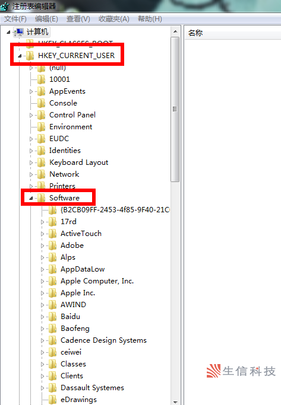This screenshot has width=281, height=405.
Task: Select the Console folder icon
Action: (41, 103)
